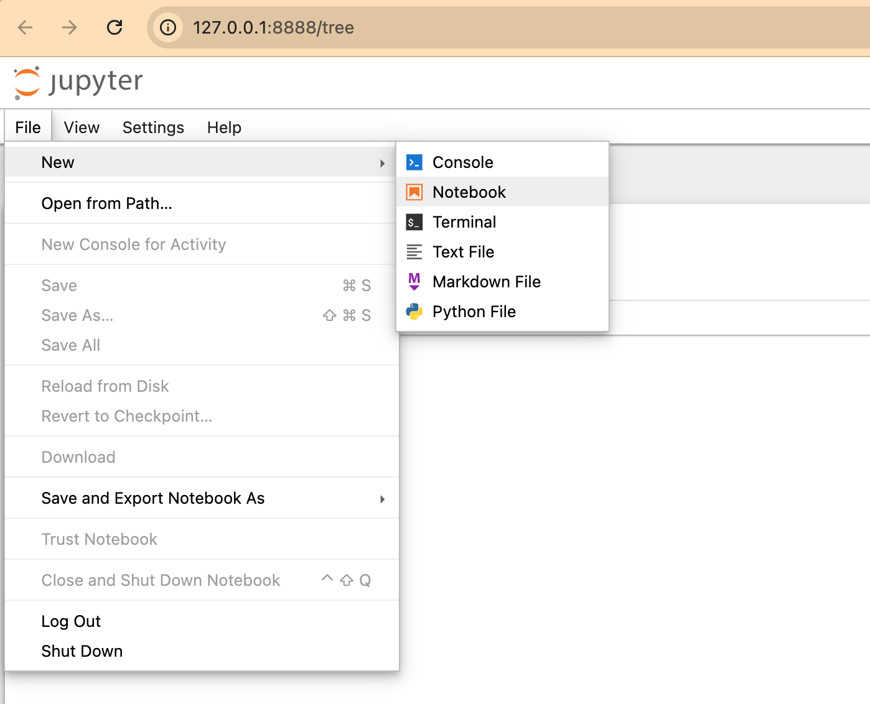The image size is (870, 704).
Task: Choose Shut Down from File menu
Action: [202, 651]
